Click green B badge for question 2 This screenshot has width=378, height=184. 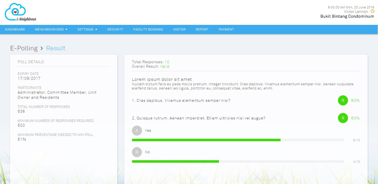pyautogui.click(x=343, y=118)
